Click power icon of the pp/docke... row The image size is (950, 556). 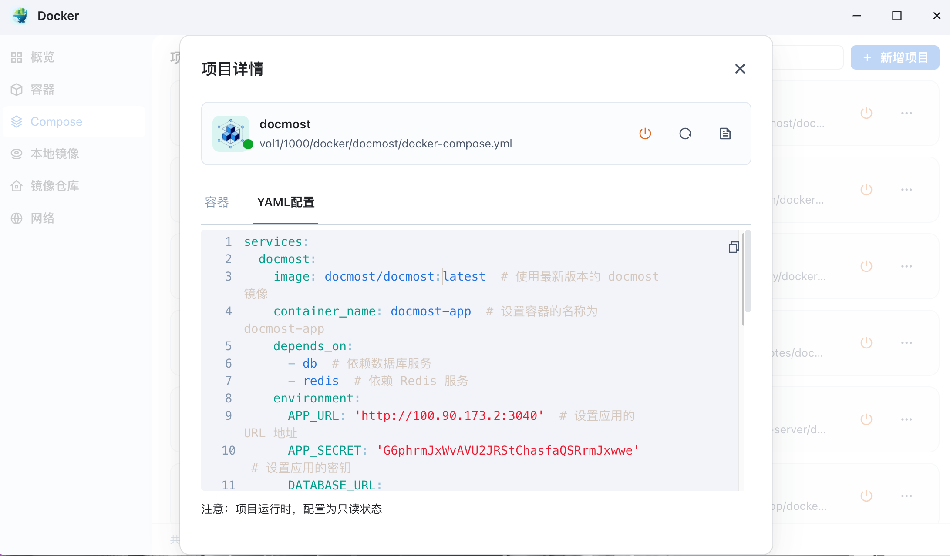(866, 496)
